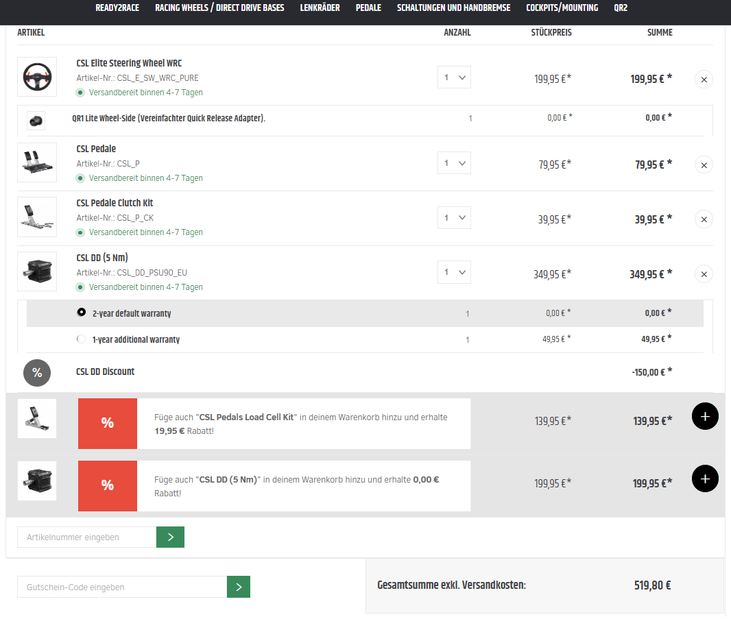Viewport: 731px width, 619px height.
Task: Open CSL DD (5 Nm) offer thumbnail
Action: point(37,481)
